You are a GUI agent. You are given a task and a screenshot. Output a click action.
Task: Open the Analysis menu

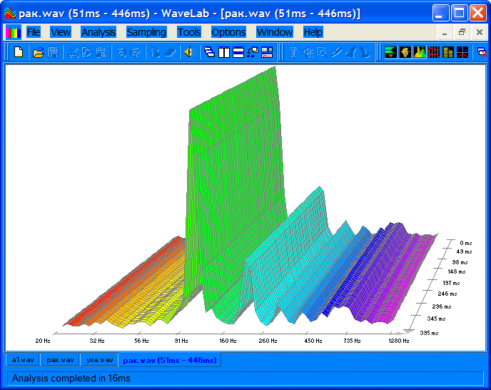[98, 32]
